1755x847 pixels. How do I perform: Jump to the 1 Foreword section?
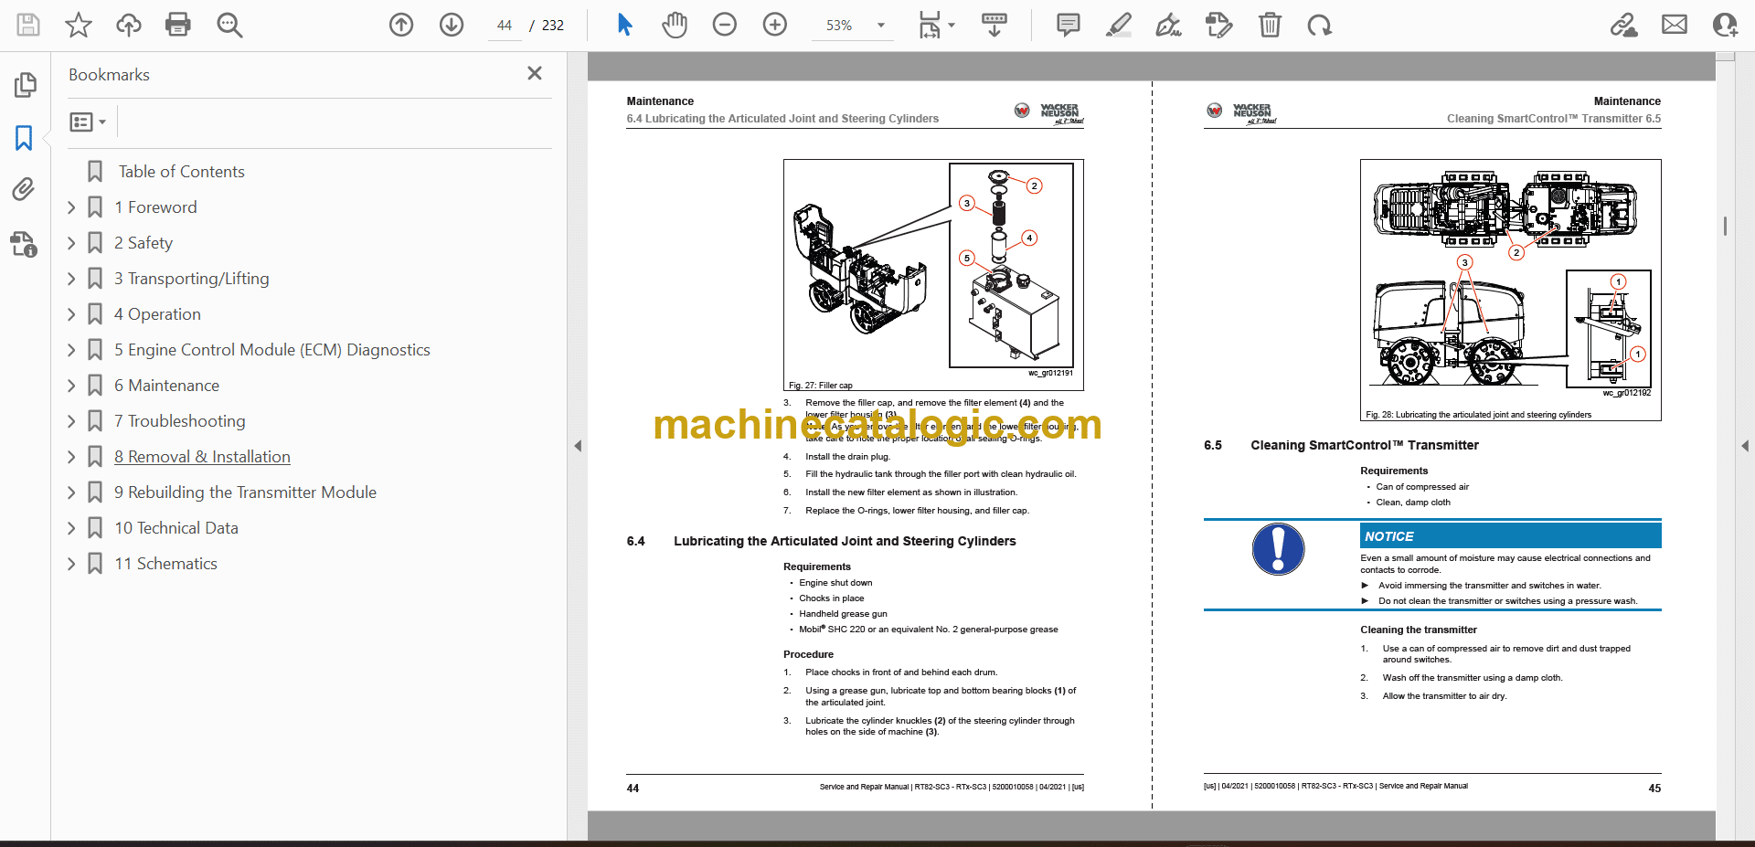click(x=155, y=207)
